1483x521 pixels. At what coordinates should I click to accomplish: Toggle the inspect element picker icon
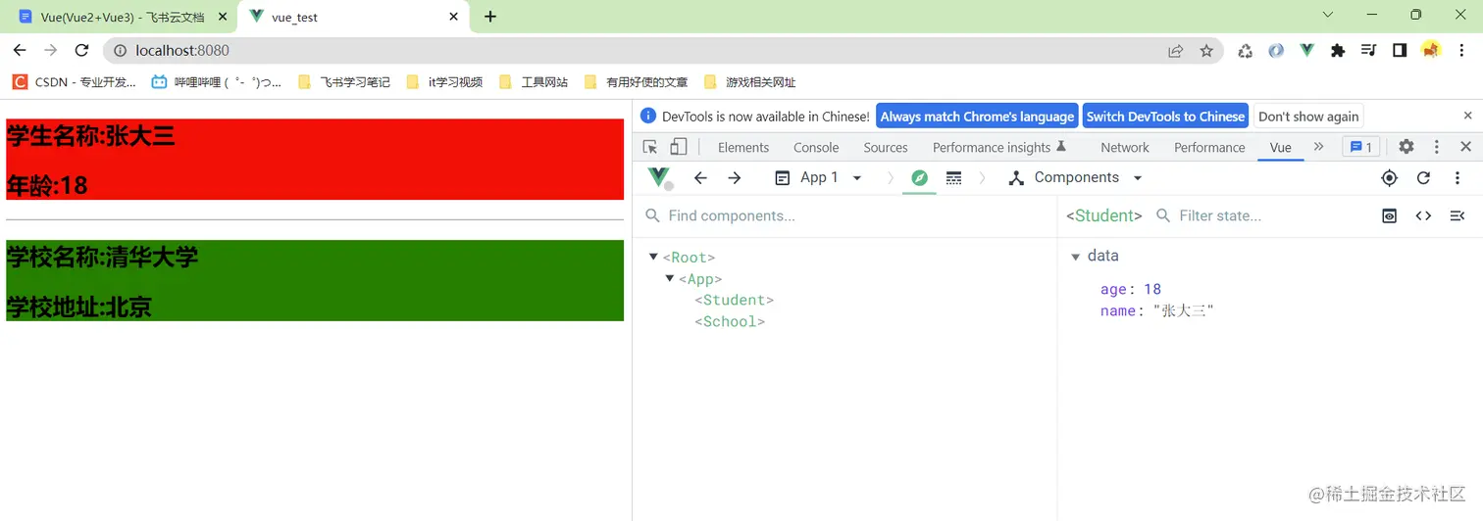[649, 147]
